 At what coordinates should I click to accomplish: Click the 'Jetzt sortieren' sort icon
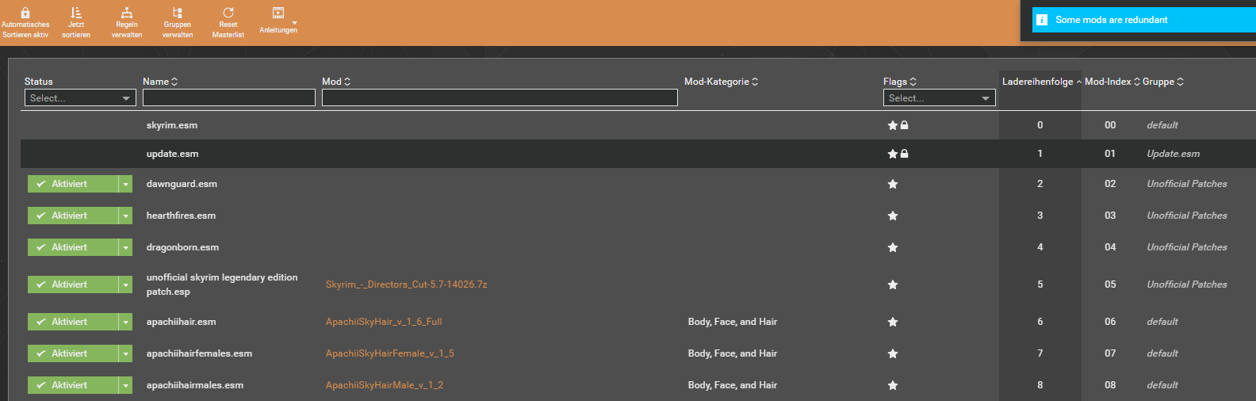pyautogui.click(x=76, y=13)
